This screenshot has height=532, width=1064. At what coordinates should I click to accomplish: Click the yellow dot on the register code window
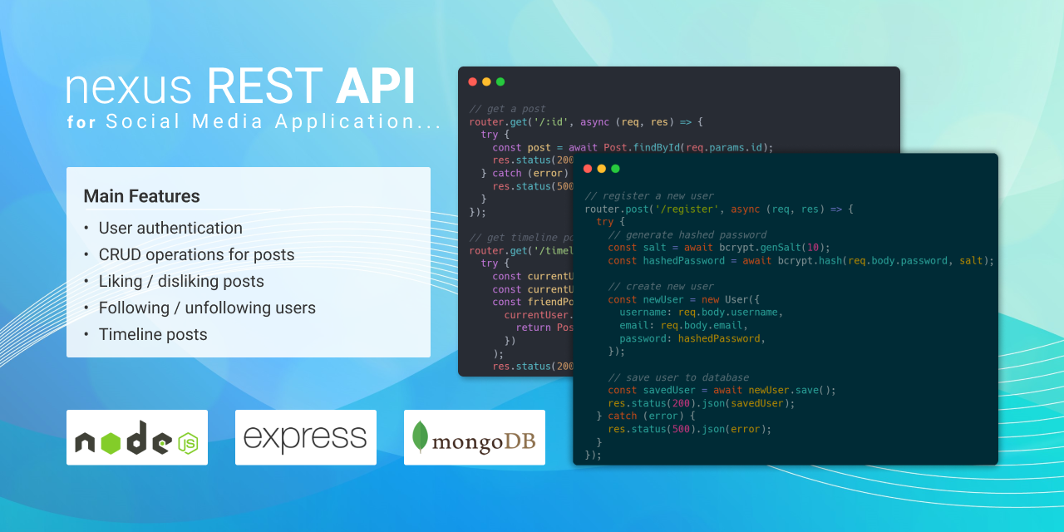pyautogui.click(x=601, y=169)
